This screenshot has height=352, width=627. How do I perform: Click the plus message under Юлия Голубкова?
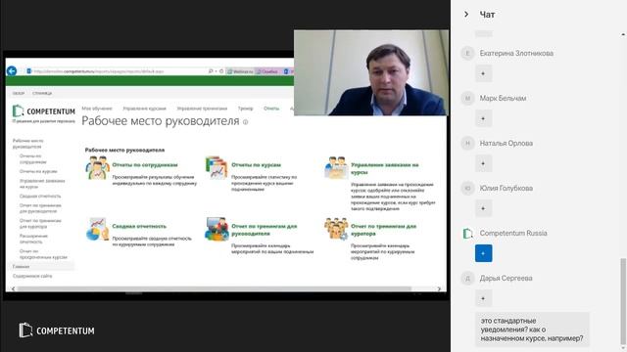[x=483, y=208]
